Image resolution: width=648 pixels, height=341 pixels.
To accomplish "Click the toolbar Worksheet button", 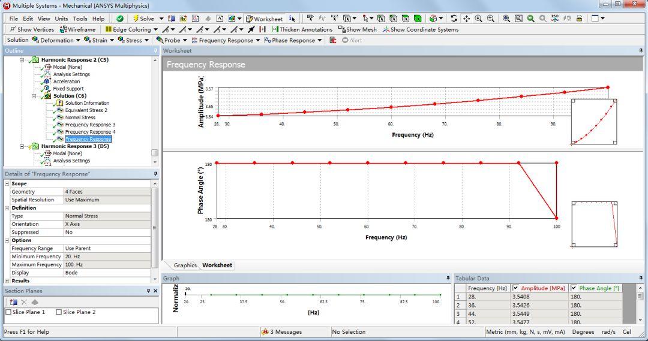I will 264,19.
